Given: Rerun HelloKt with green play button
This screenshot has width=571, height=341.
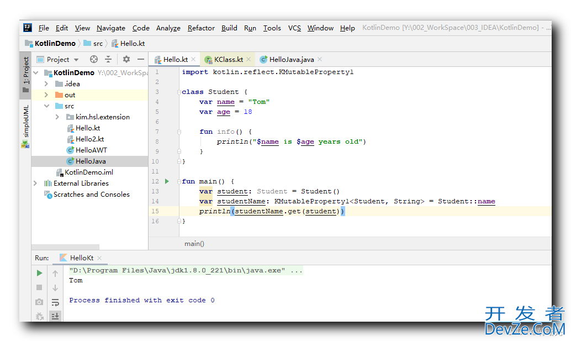Looking at the screenshot, I should pyautogui.click(x=39, y=273).
